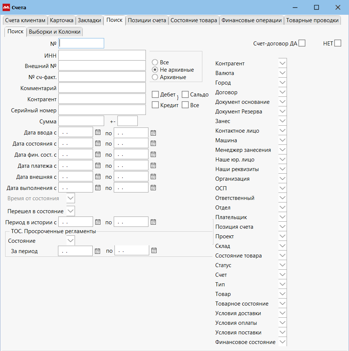Select the 'Архивные' radio button

pyautogui.click(x=155, y=77)
